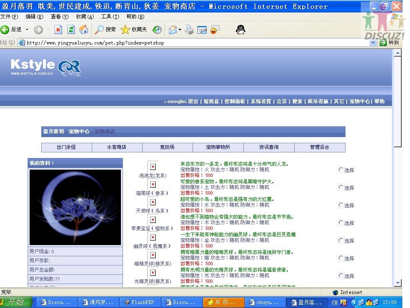The image size is (410, 308).
Task: Click the 退出 logout link
Action: coord(193,101)
